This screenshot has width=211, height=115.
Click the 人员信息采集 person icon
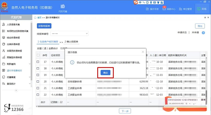4,24
